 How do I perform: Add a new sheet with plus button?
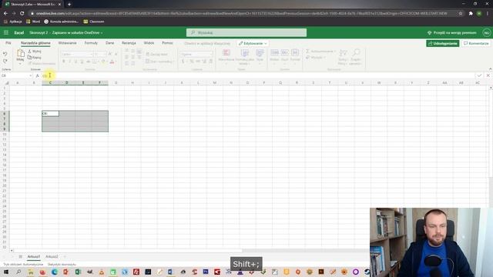click(65, 256)
